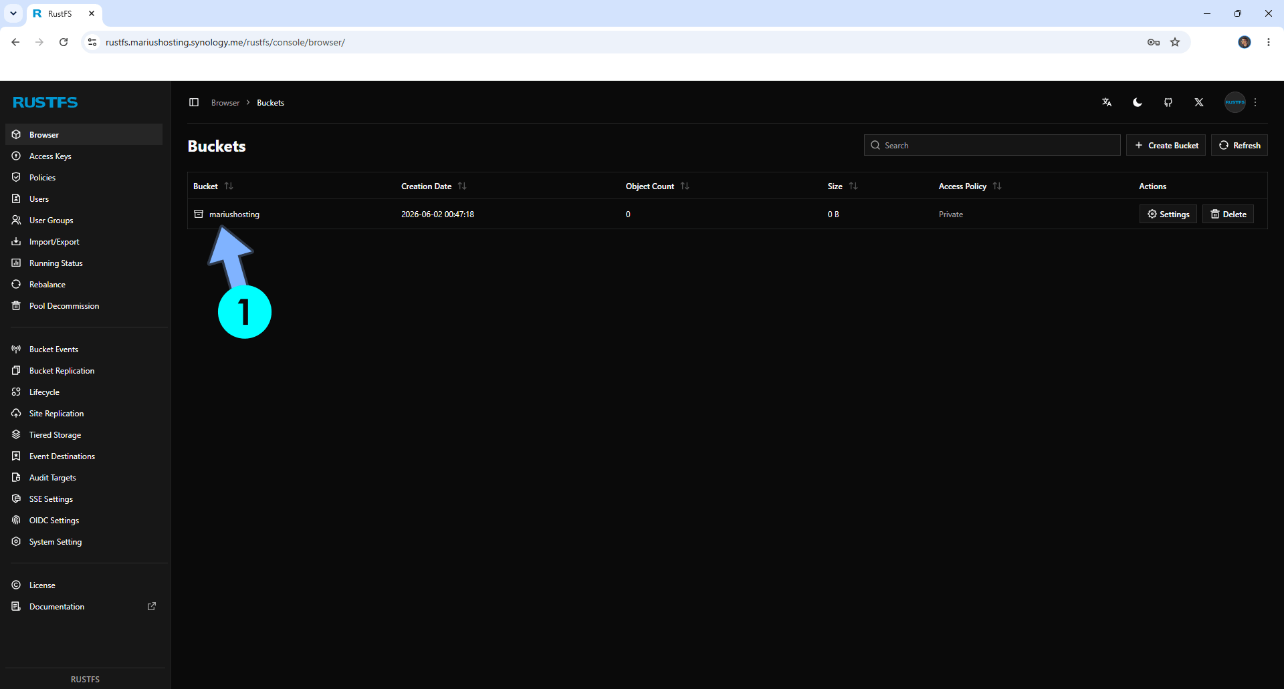Viewport: 1284px width, 689px height.
Task: Sort by Creation Date column
Action: click(433, 186)
